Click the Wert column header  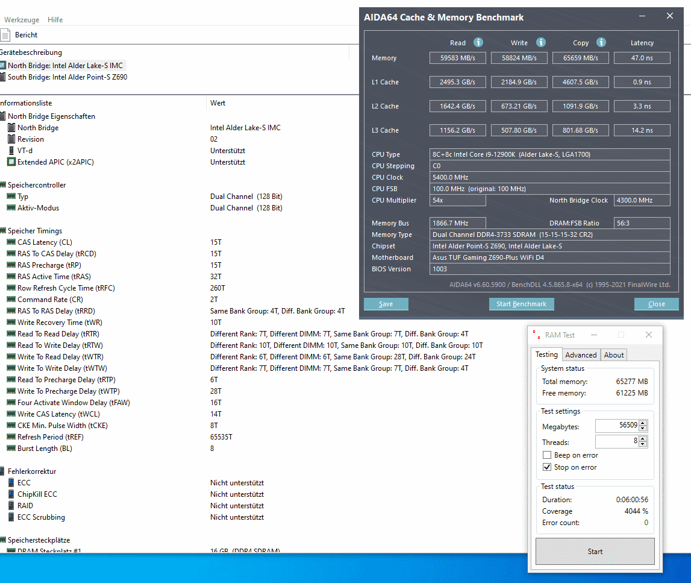217,102
